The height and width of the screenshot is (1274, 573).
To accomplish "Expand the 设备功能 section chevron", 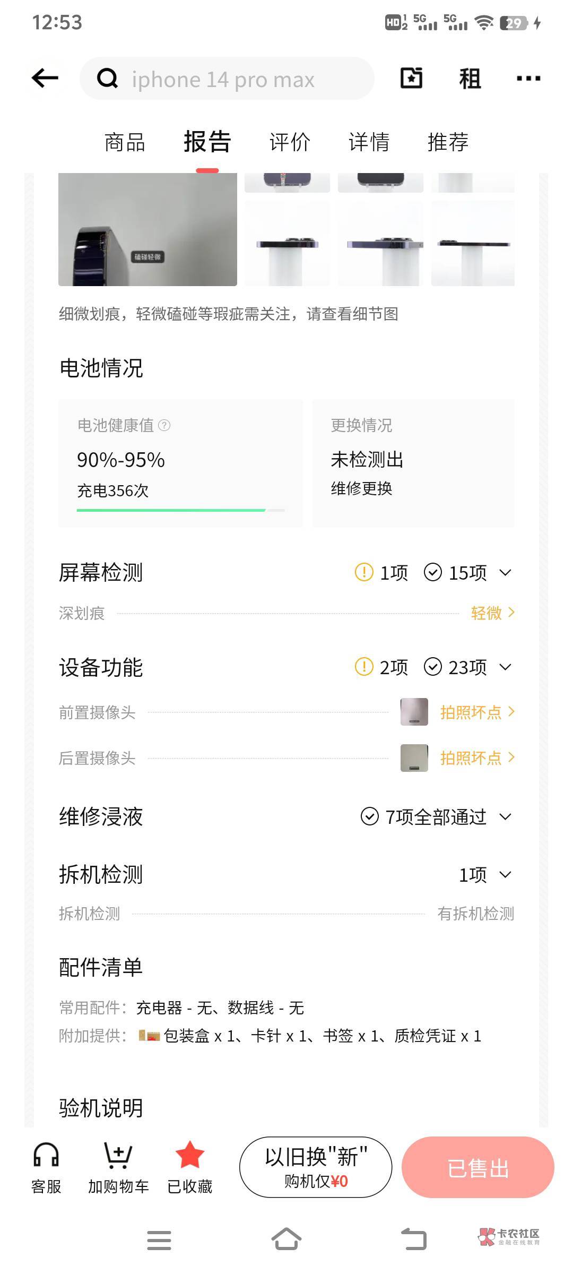I will click(506, 667).
